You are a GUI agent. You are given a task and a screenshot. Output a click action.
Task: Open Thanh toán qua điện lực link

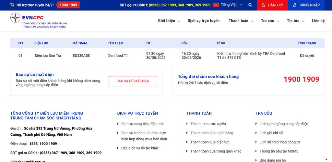coord(210,142)
